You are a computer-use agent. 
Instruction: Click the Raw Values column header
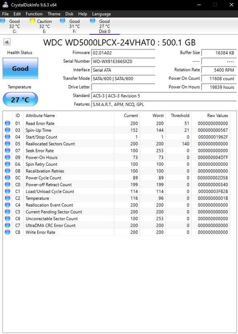click(210, 116)
